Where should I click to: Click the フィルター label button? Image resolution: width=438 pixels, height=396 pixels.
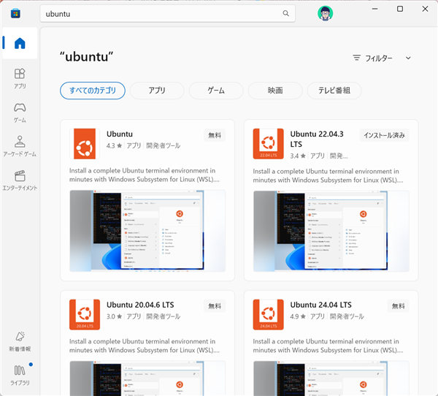coord(379,58)
